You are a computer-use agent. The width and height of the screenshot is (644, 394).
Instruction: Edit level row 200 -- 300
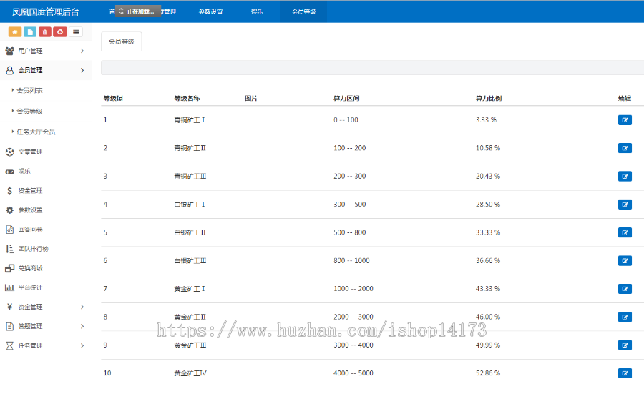(x=625, y=177)
